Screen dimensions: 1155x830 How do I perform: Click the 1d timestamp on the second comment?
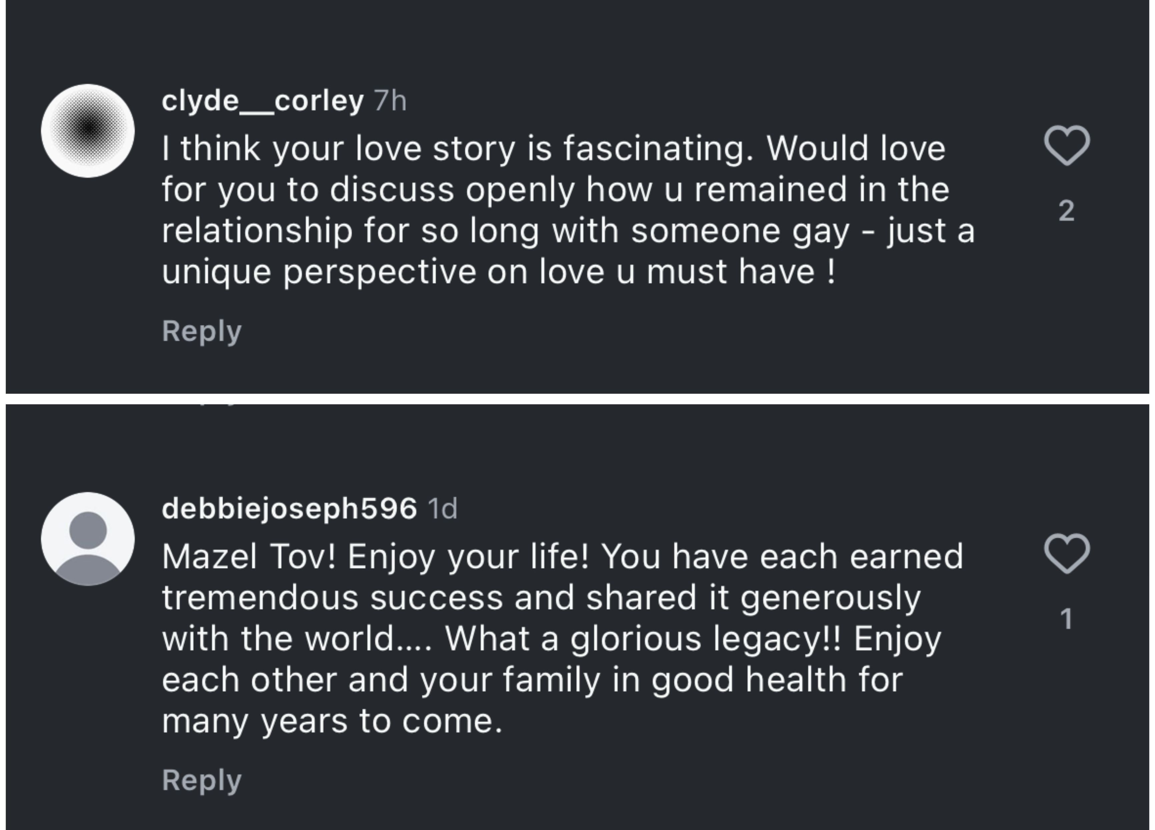(442, 509)
